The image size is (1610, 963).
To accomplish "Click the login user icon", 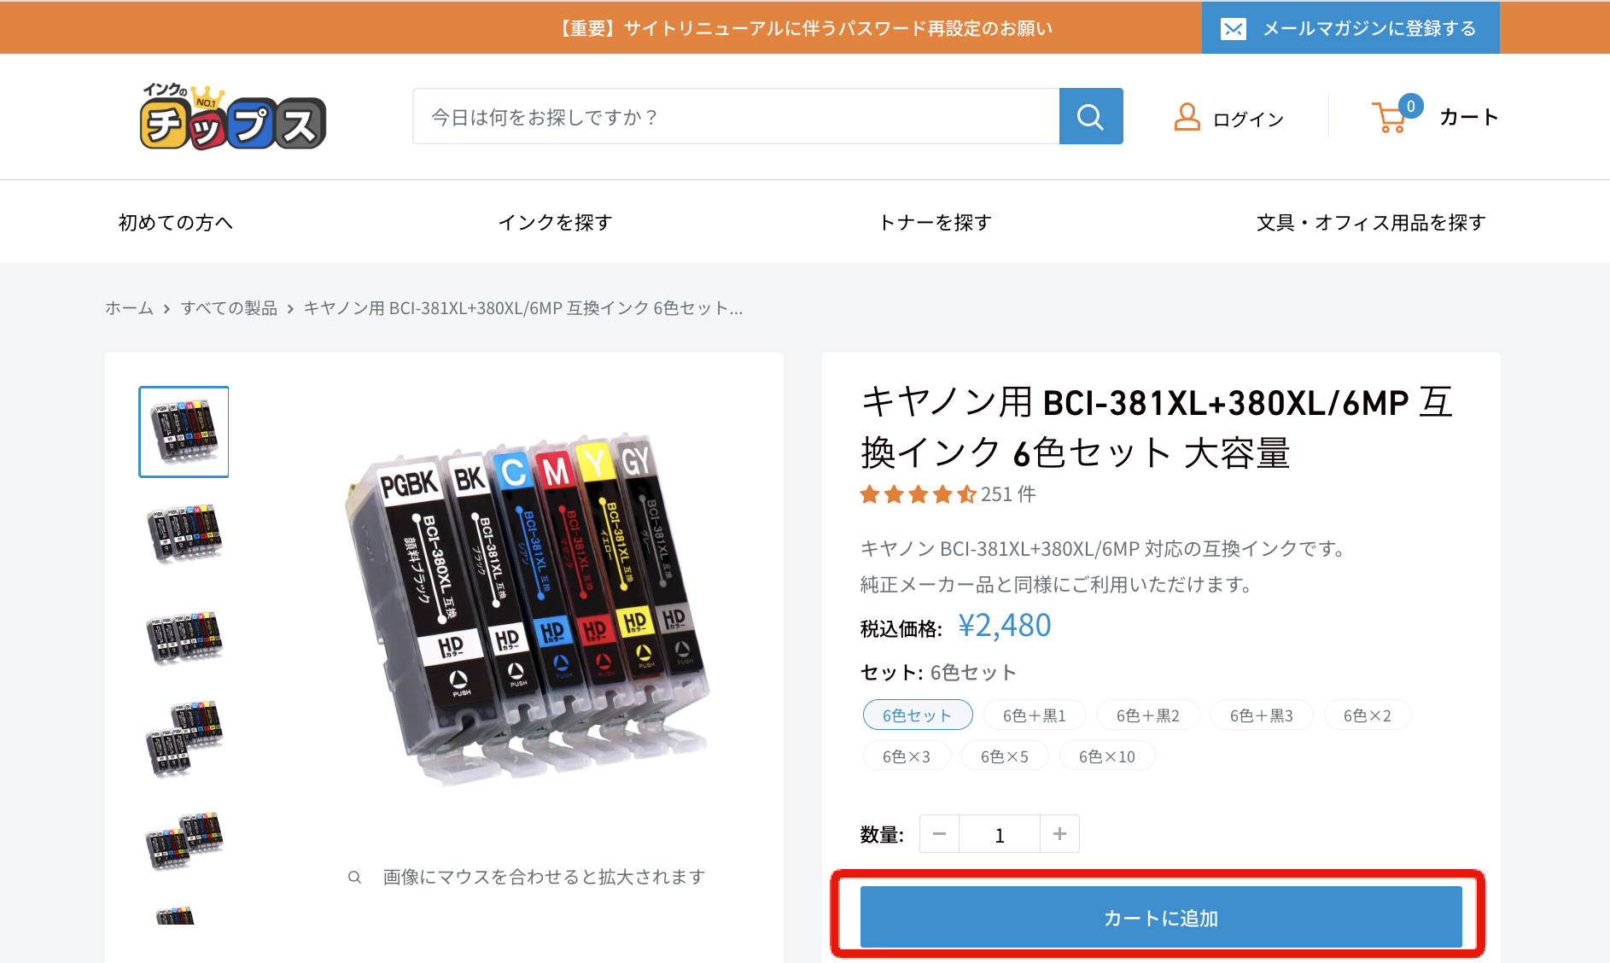I will [x=1187, y=117].
